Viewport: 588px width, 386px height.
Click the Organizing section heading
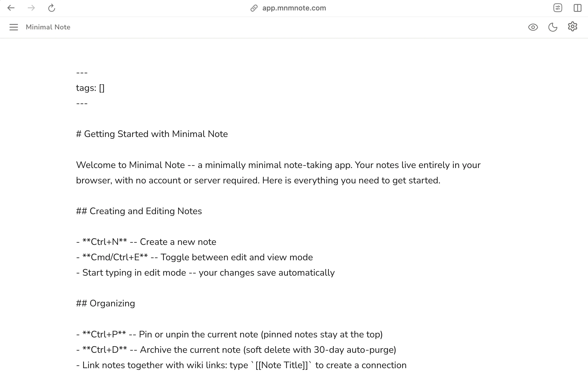pos(105,303)
